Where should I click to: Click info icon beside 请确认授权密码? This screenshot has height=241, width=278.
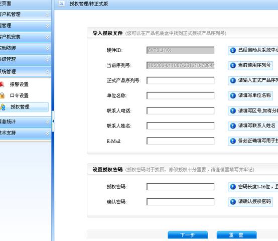pos(233,202)
